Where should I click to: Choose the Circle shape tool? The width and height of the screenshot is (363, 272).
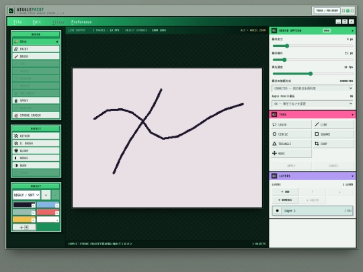(x=291, y=134)
